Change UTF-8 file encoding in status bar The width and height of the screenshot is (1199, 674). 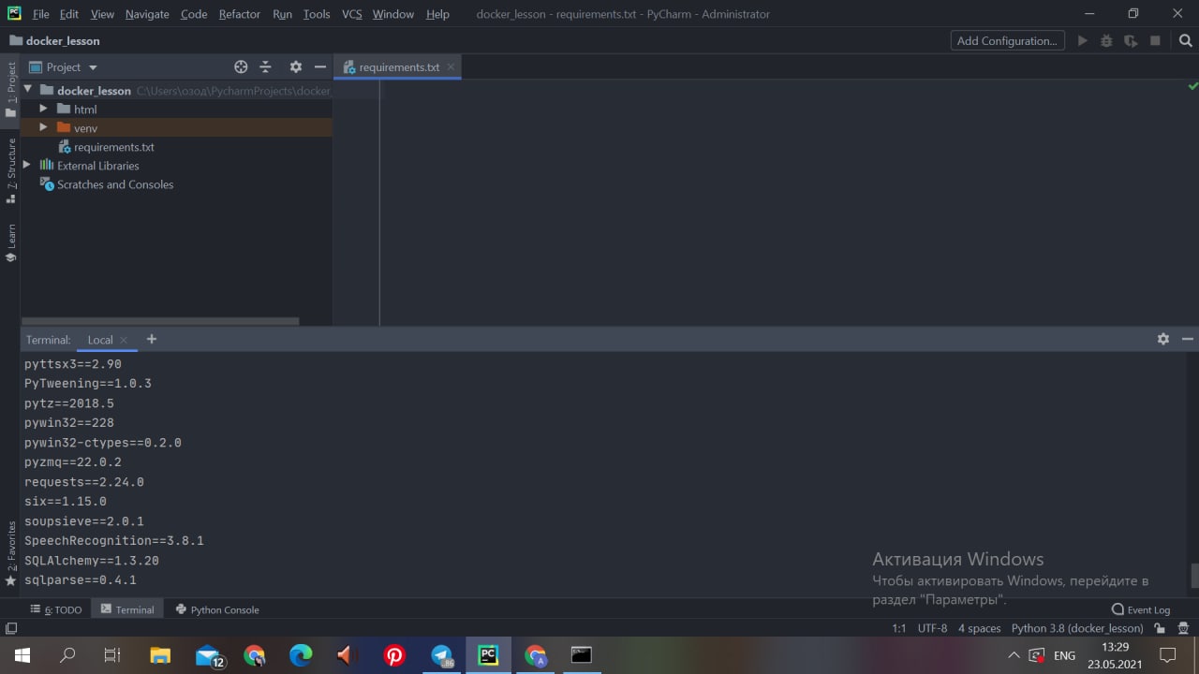tap(932, 628)
